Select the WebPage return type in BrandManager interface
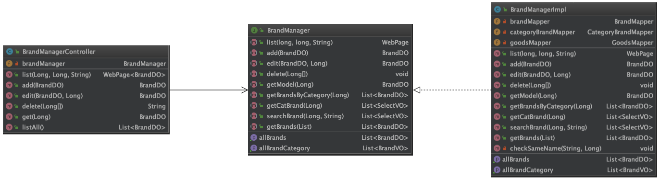Screen dimensions: 660x180 (x=396, y=43)
